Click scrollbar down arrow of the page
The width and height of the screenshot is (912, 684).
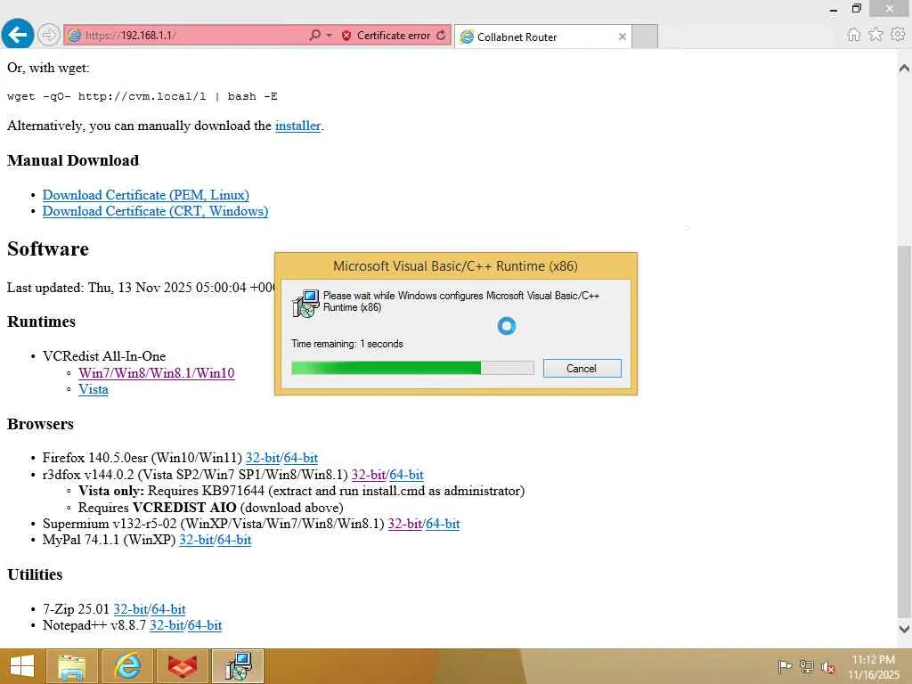pos(904,628)
